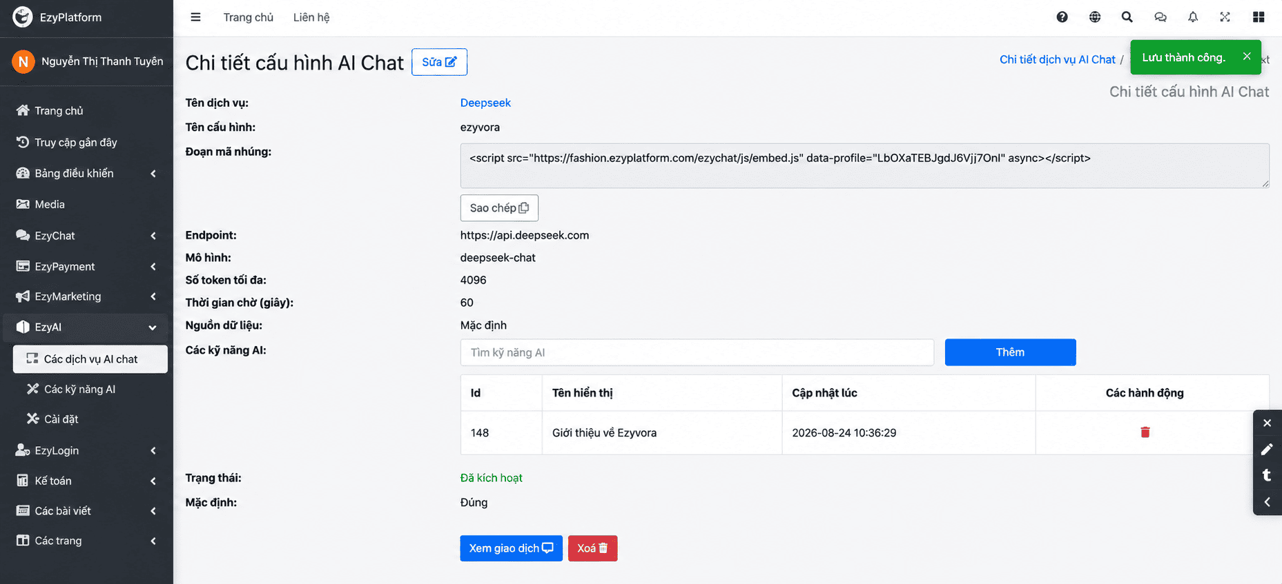Click the Sửa edit button
The image size is (1282, 584).
point(439,62)
